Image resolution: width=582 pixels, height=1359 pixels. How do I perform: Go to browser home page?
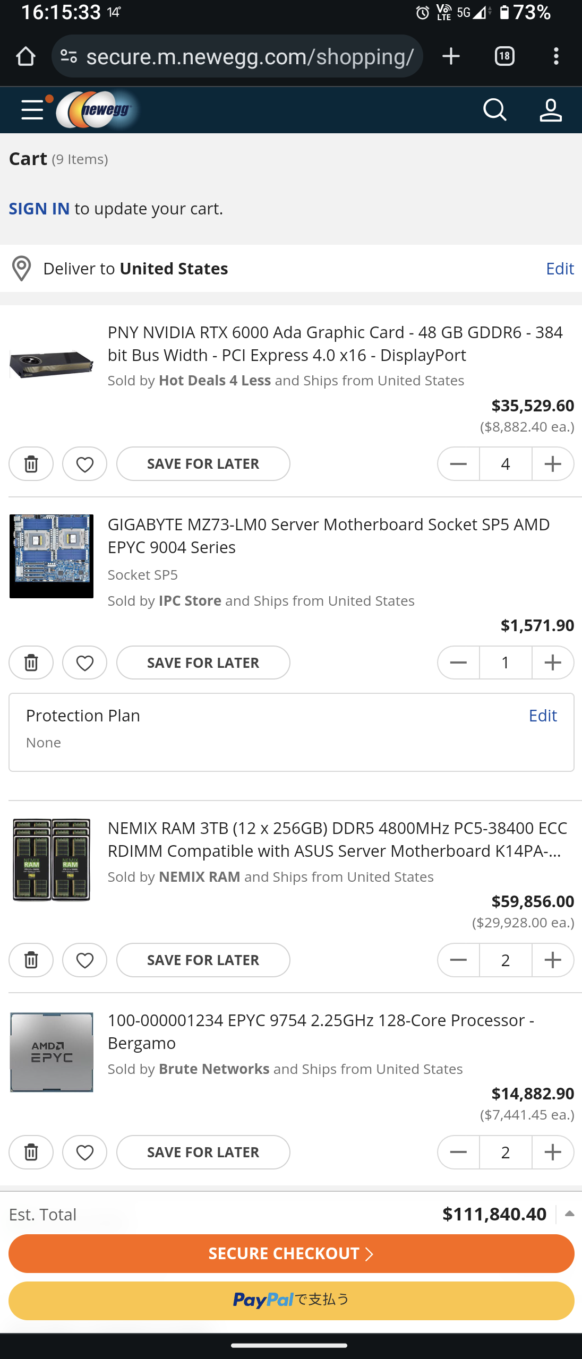point(25,56)
